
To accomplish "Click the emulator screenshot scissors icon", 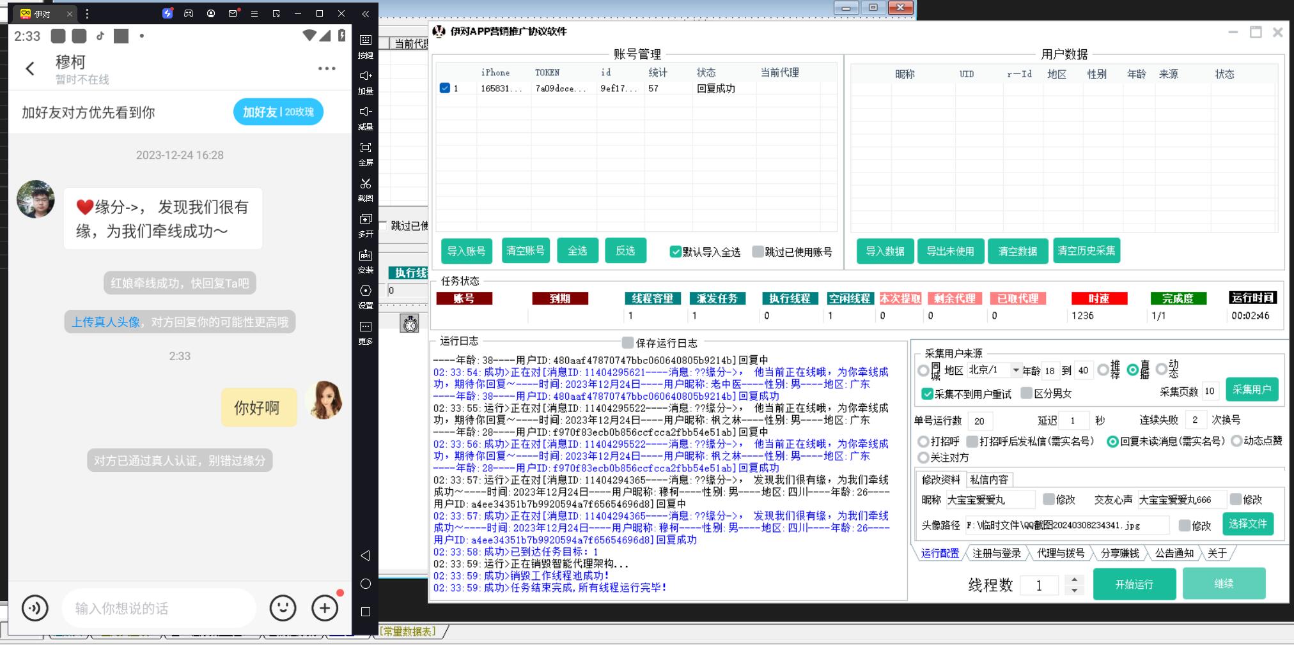I will [x=365, y=184].
